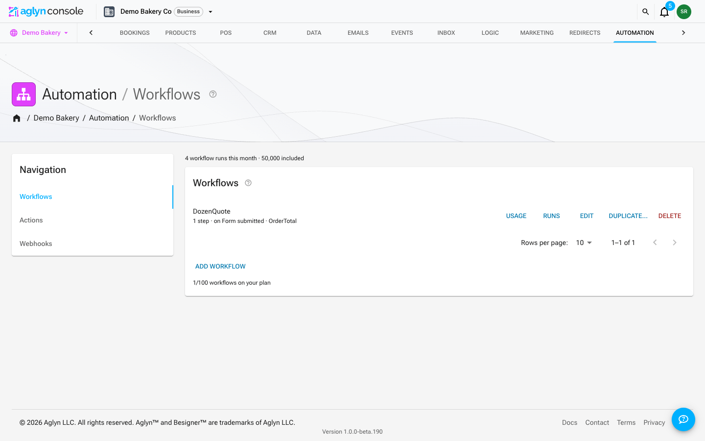Click DELETE for DozenQuote workflow

(x=670, y=216)
